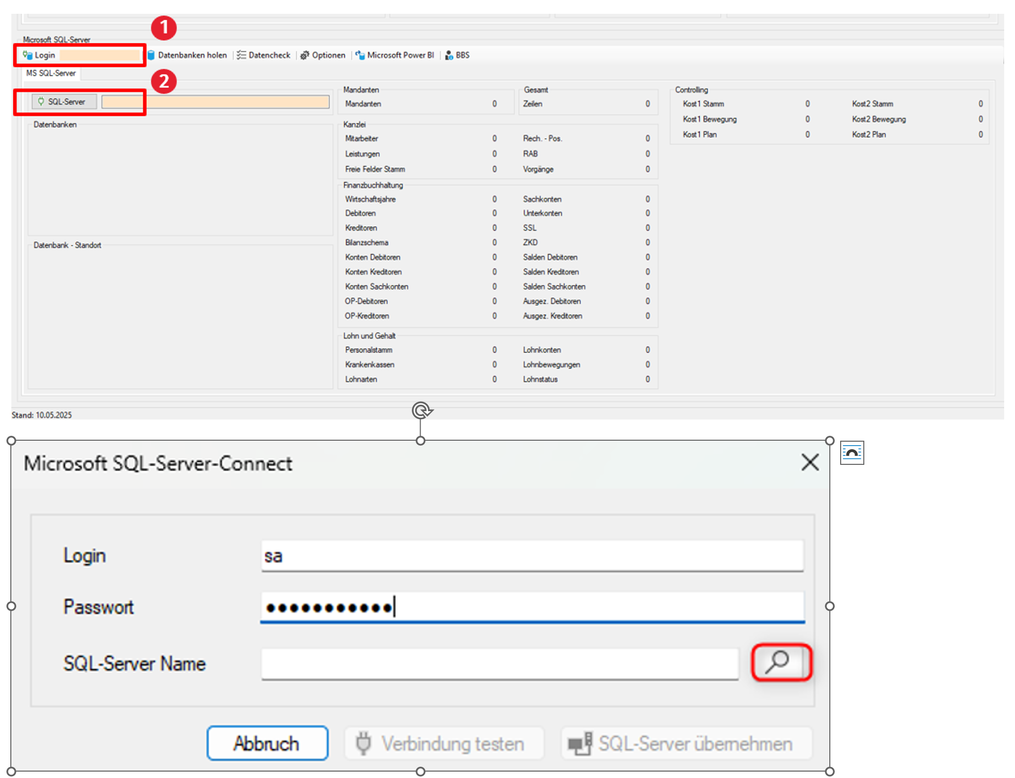Launch Microsoft Power BI toolbar item
The width and height of the screenshot is (1015, 778).
(395, 55)
